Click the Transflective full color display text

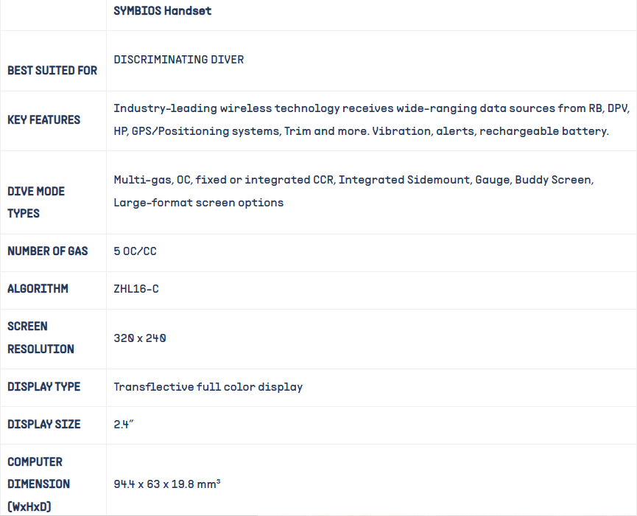(x=208, y=387)
